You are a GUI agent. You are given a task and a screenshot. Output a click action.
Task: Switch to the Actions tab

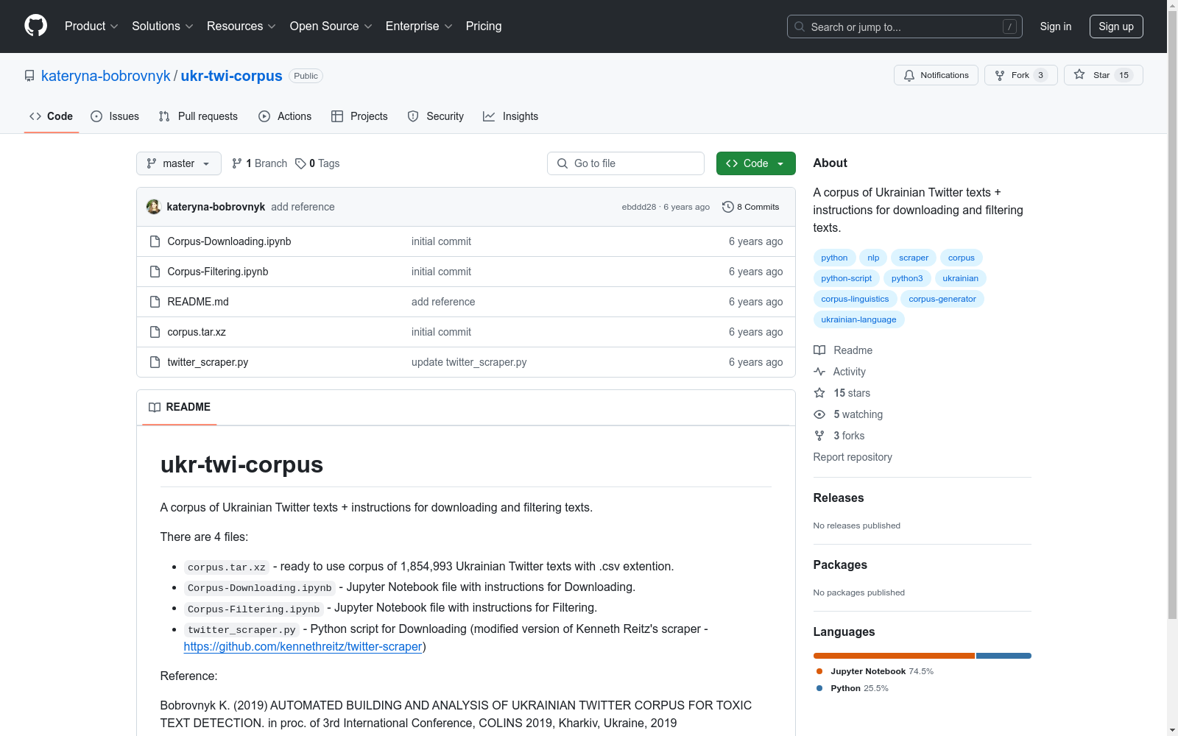pyautogui.click(x=285, y=116)
